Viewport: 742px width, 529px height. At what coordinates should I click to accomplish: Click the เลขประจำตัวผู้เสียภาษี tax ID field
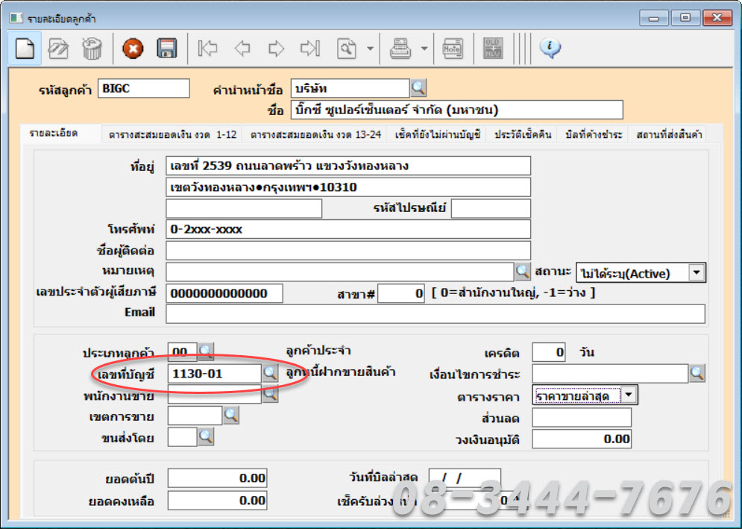pyautogui.click(x=224, y=294)
